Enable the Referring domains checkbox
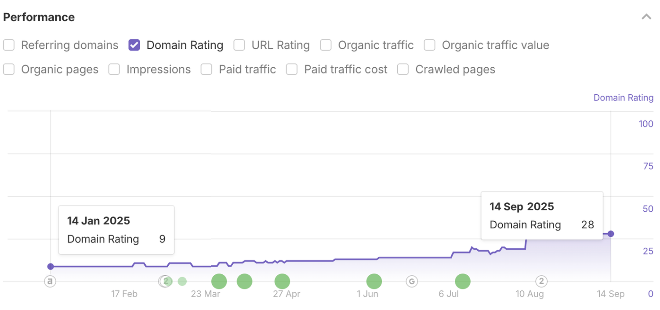 coord(9,45)
